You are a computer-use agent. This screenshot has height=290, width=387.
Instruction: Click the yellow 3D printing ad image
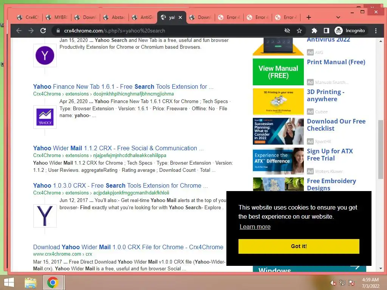[278, 102]
